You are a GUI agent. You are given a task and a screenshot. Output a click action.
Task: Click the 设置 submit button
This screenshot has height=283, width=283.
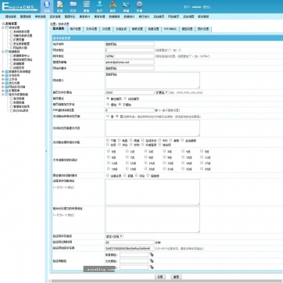coord(160,277)
